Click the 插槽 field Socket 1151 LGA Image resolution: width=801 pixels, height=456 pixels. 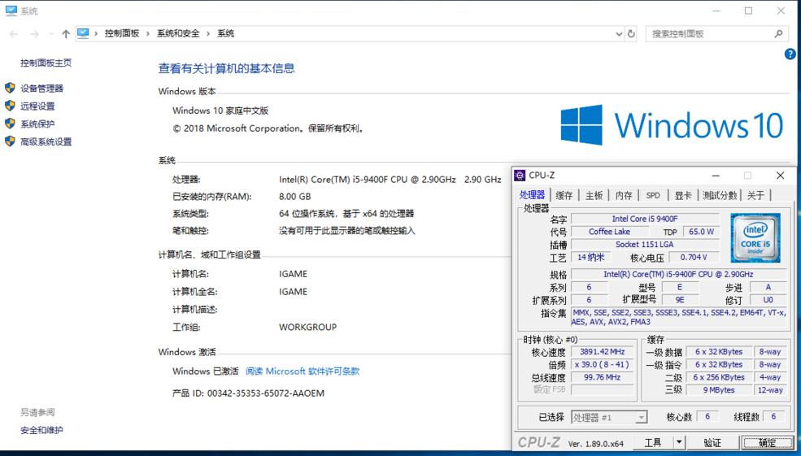(x=645, y=244)
